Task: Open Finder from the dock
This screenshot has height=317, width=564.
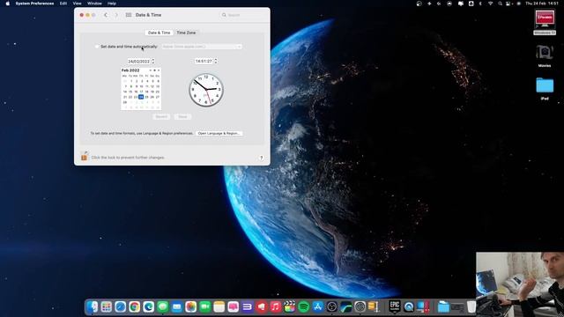Action: tap(92, 306)
